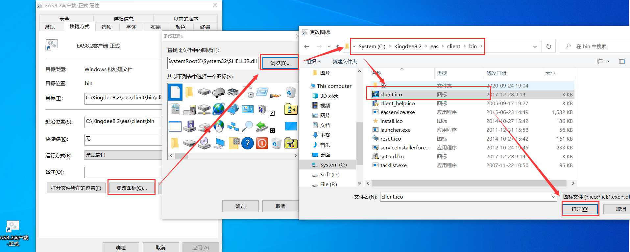The height and width of the screenshot is (252, 630).
Task: Pick the globe with mouse icon
Action: tap(219, 126)
